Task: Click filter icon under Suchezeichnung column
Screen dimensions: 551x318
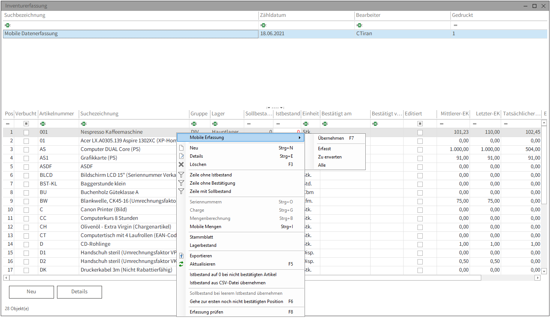Action: [x=84, y=124]
